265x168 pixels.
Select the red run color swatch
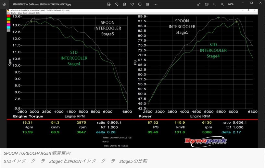click(x=8, y=16)
